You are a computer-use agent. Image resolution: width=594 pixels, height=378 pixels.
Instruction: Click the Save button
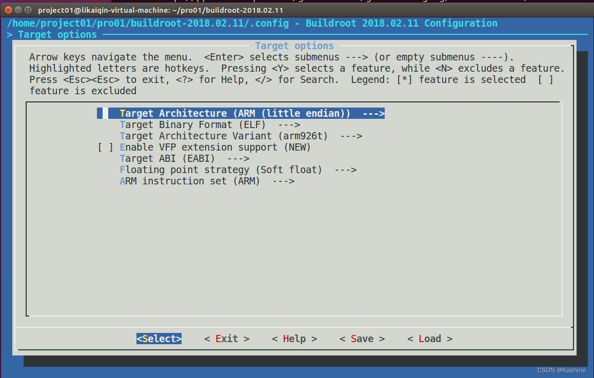pyautogui.click(x=362, y=339)
